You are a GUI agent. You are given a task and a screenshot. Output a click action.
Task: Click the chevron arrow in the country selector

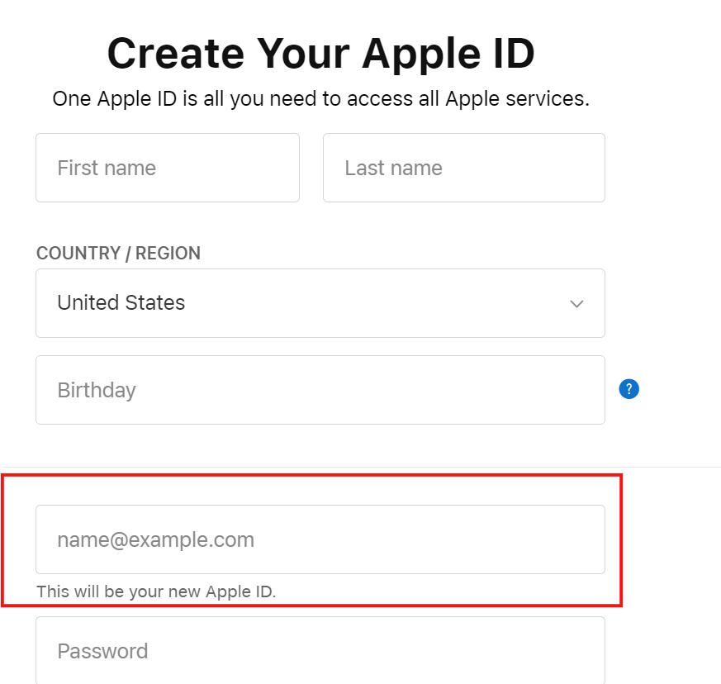576,304
